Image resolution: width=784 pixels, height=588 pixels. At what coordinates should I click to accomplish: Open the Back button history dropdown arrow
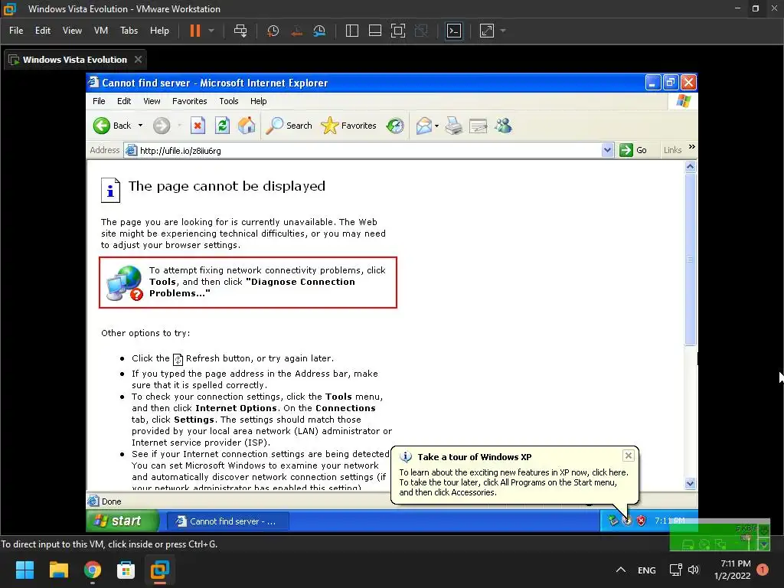[x=141, y=126]
